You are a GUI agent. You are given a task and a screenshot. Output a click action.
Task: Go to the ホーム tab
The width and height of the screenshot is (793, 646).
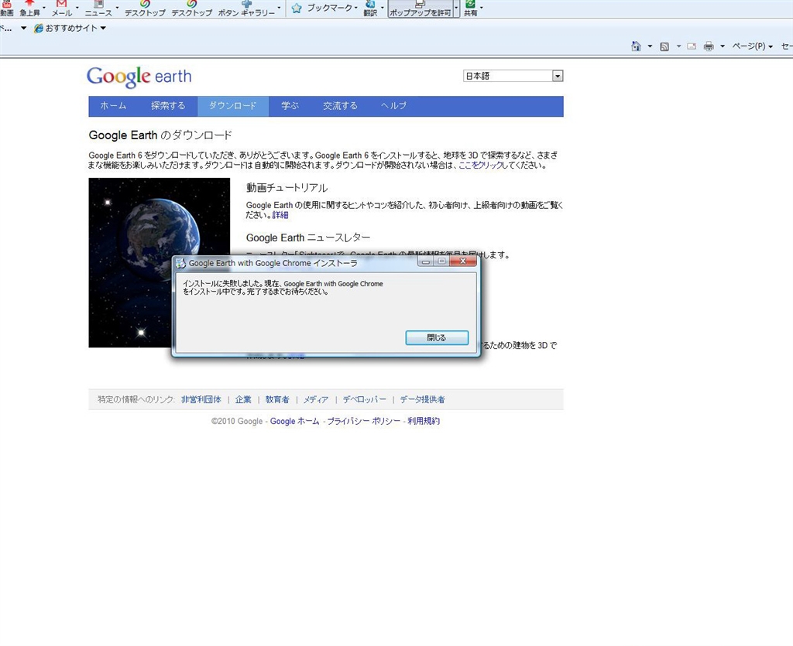tap(113, 106)
